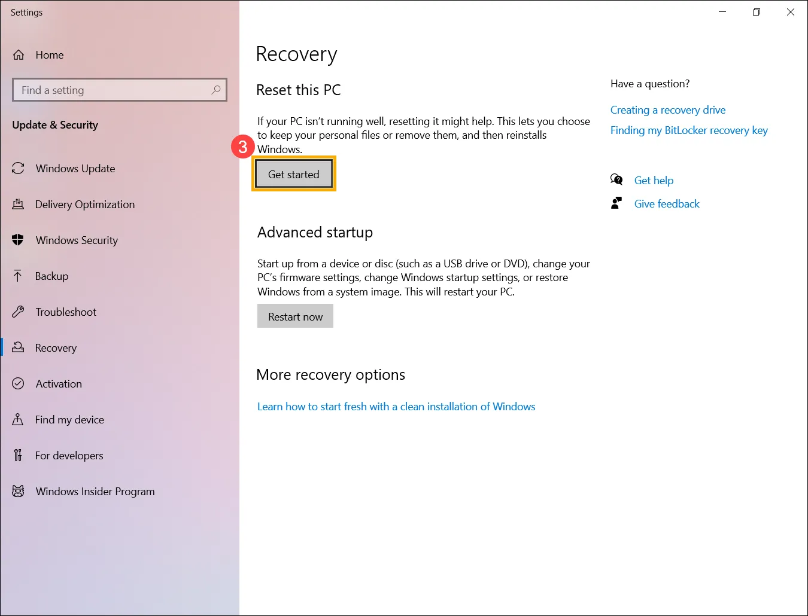Select the Windows Update sidebar icon

coord(18,168)
